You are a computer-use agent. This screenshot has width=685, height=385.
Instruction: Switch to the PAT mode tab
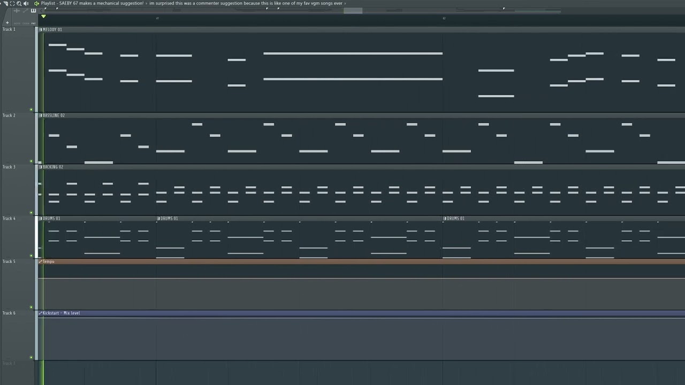(x=33, y=23)
